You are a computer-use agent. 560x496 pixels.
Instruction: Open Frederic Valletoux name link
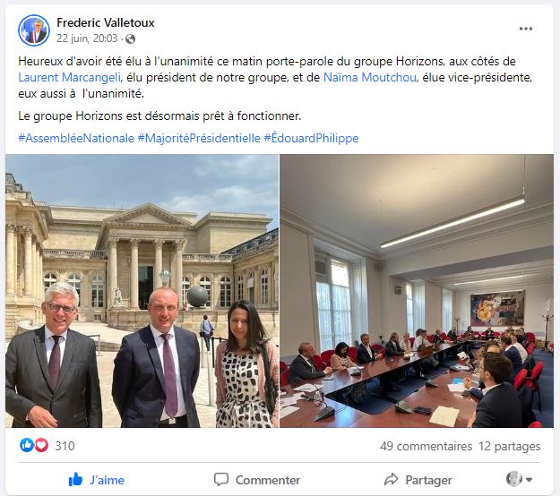pos(106,23)
